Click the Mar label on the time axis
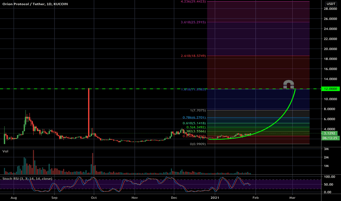Screen dimensions: 341x201 pos(292,197)
